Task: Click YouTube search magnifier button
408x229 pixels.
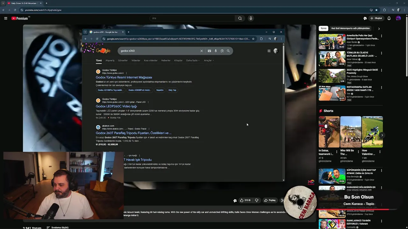Action: click(x=240, y=18)
